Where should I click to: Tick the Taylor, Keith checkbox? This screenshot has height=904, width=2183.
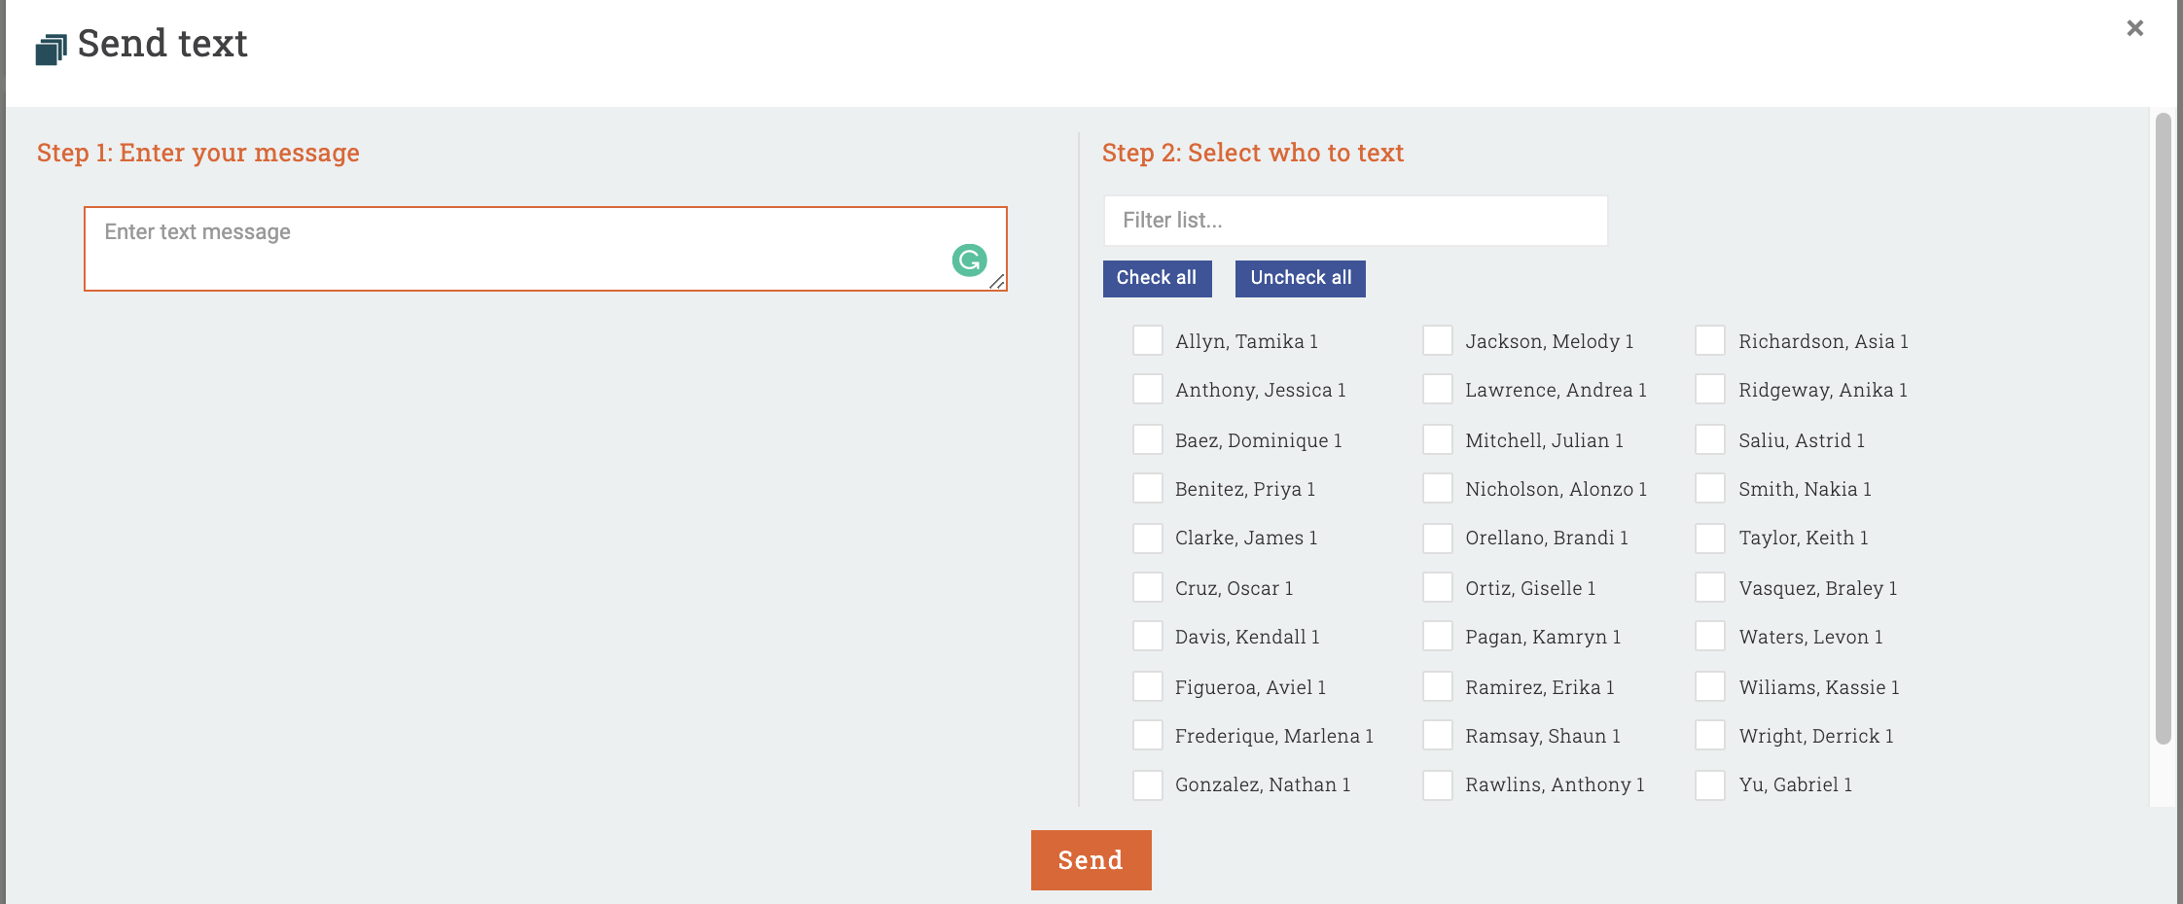1710,538
